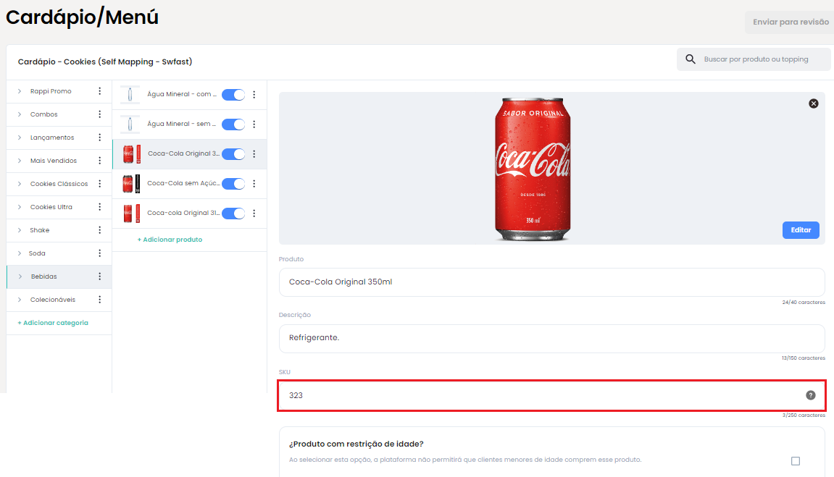Remove product image with the X icon
The image size is (834, 477).
point(814,104)
